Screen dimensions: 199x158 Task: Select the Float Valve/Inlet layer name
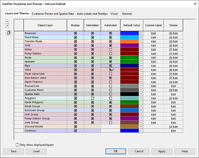click(x=45, y=74)
